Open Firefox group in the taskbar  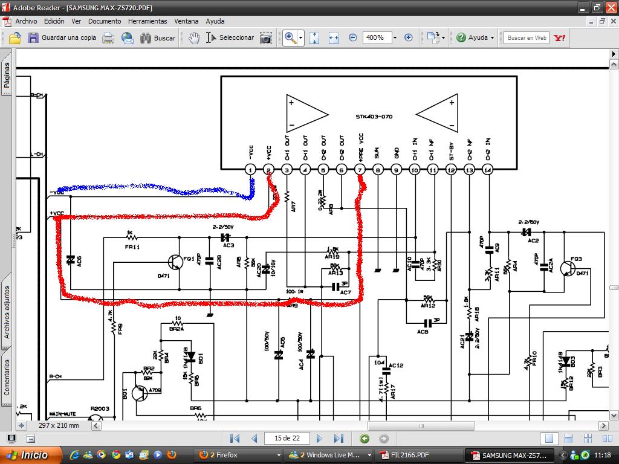point(239,455)
